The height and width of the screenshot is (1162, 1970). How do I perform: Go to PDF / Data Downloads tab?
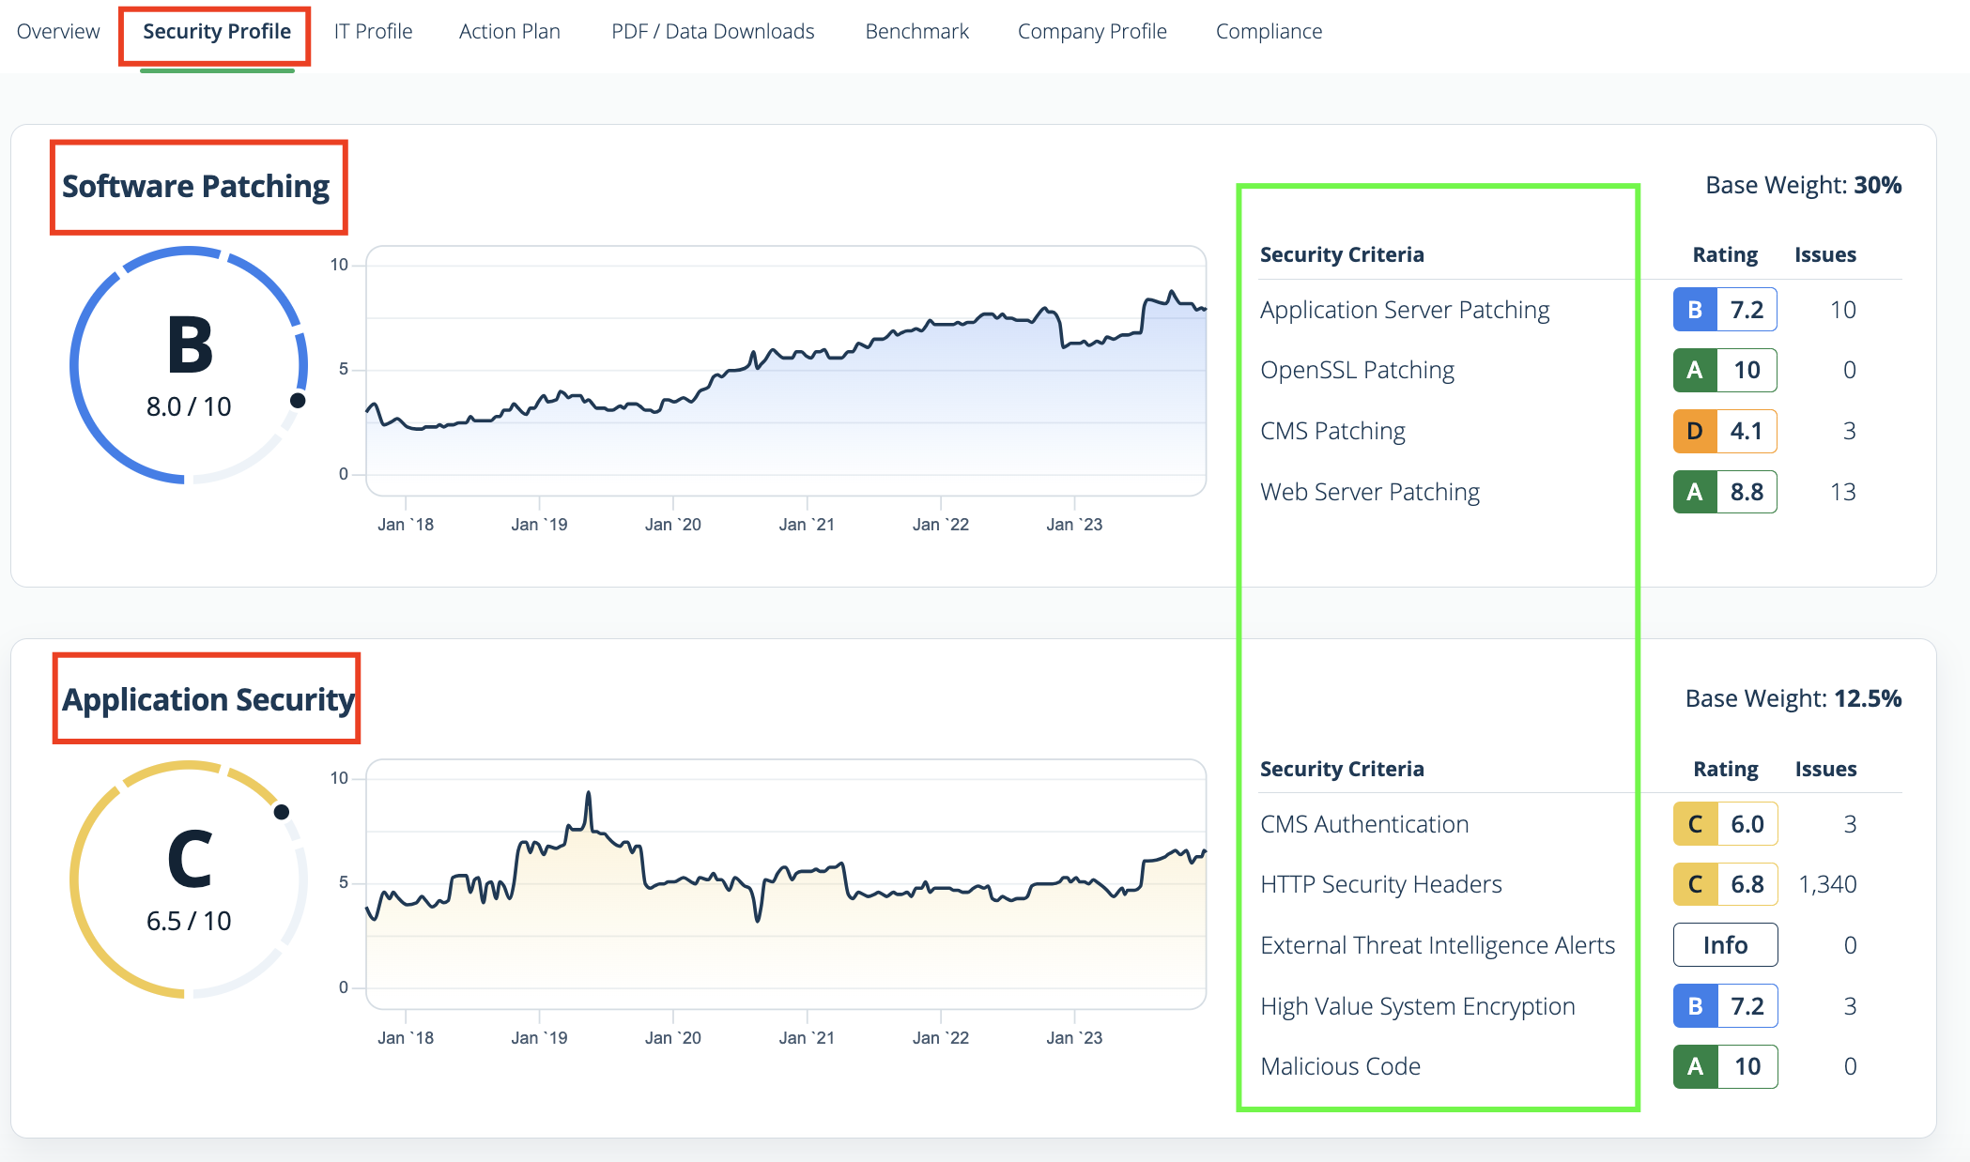coord(713,31)
